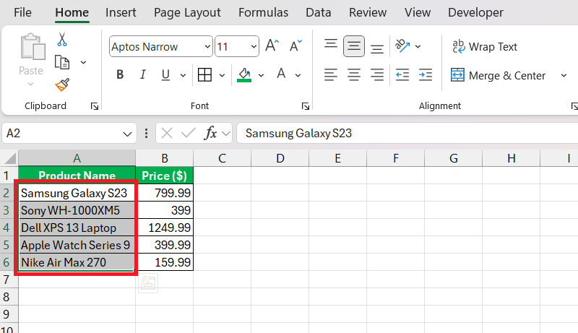Click the Insert Function fx icon
Screen dimensions: 578x333
coord(210,133)
